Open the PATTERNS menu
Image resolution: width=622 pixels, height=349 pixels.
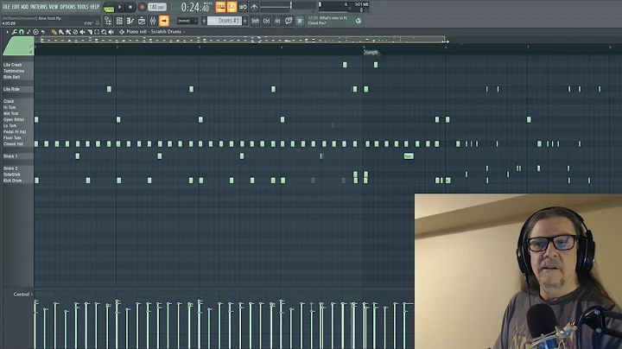(39, 7)
